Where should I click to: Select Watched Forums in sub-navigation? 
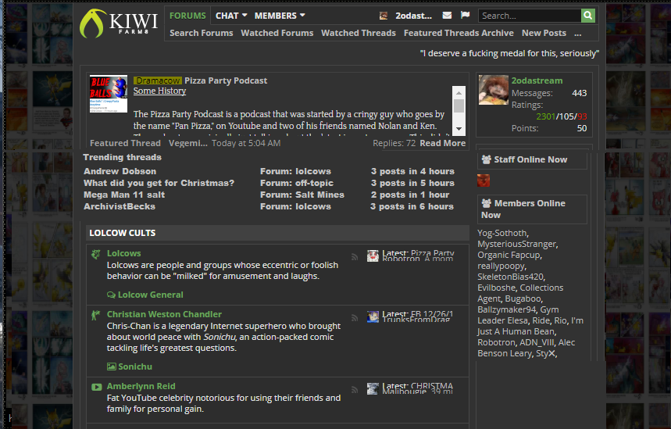click(277, 33)
